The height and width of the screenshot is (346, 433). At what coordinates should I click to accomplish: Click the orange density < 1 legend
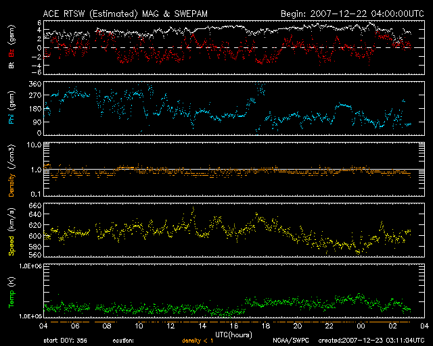click(x=197, y=341)
